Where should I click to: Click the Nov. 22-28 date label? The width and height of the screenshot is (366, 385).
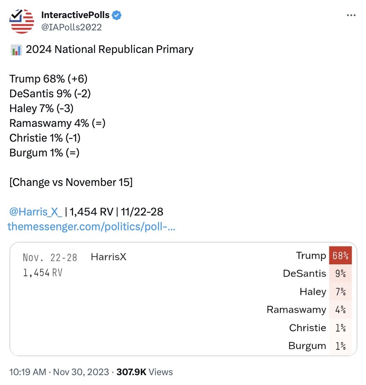50,258
